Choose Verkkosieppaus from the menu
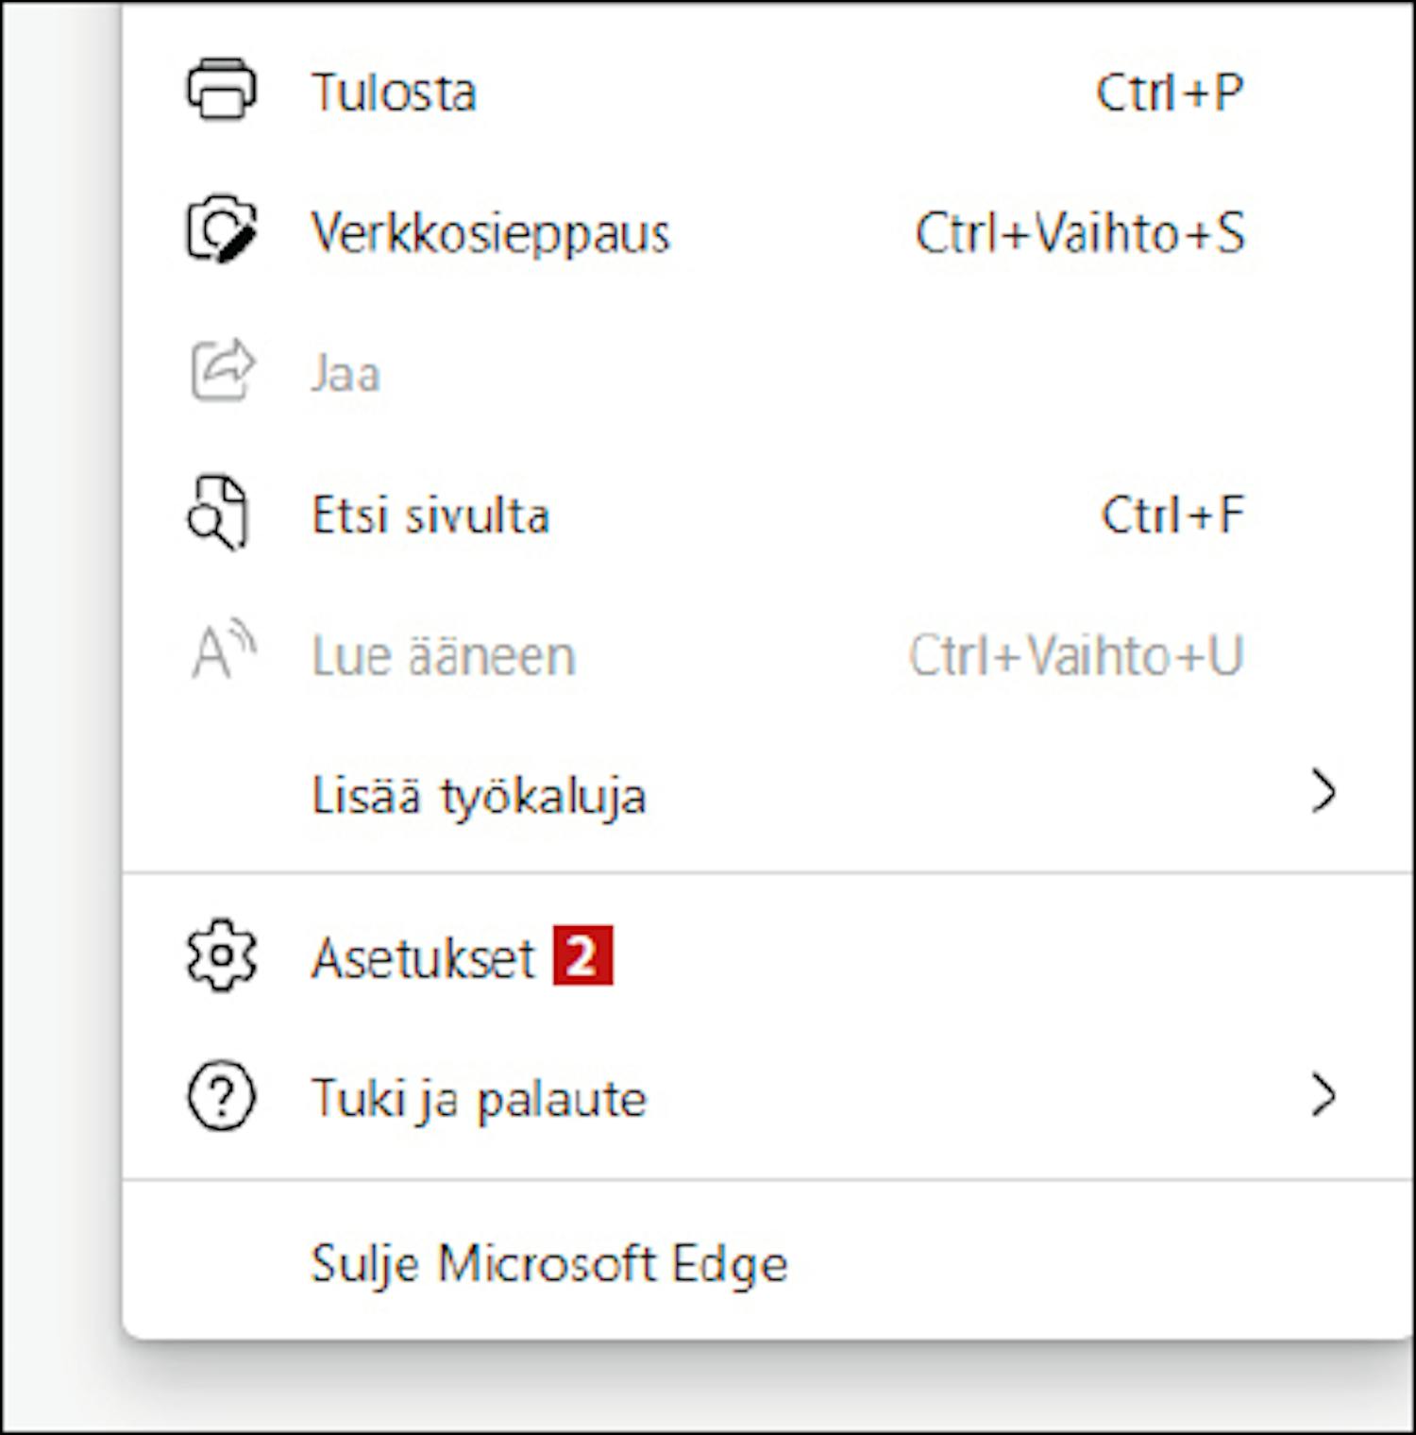The height and width of the screenshot is (1435, 1416). coord(767,231)
